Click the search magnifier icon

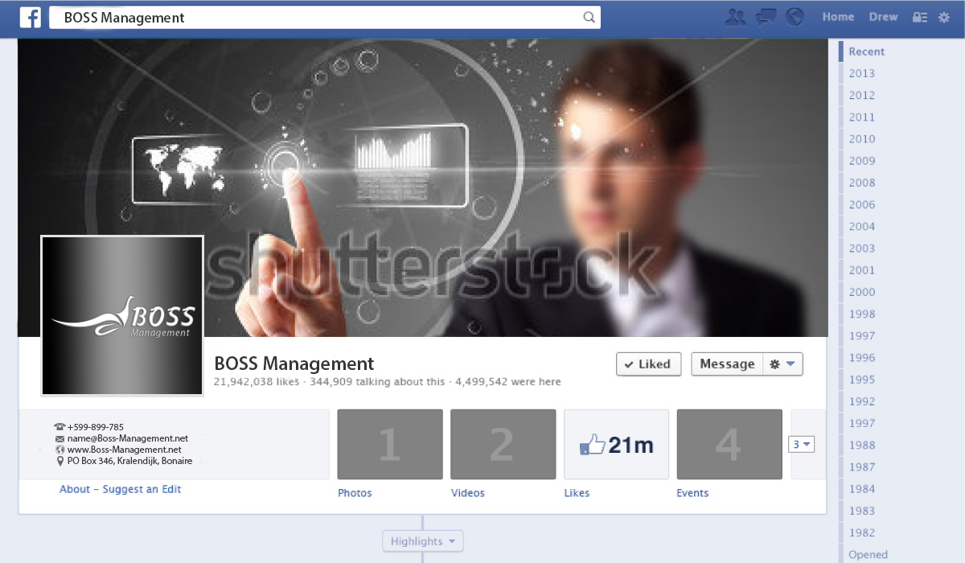[589, 18]
